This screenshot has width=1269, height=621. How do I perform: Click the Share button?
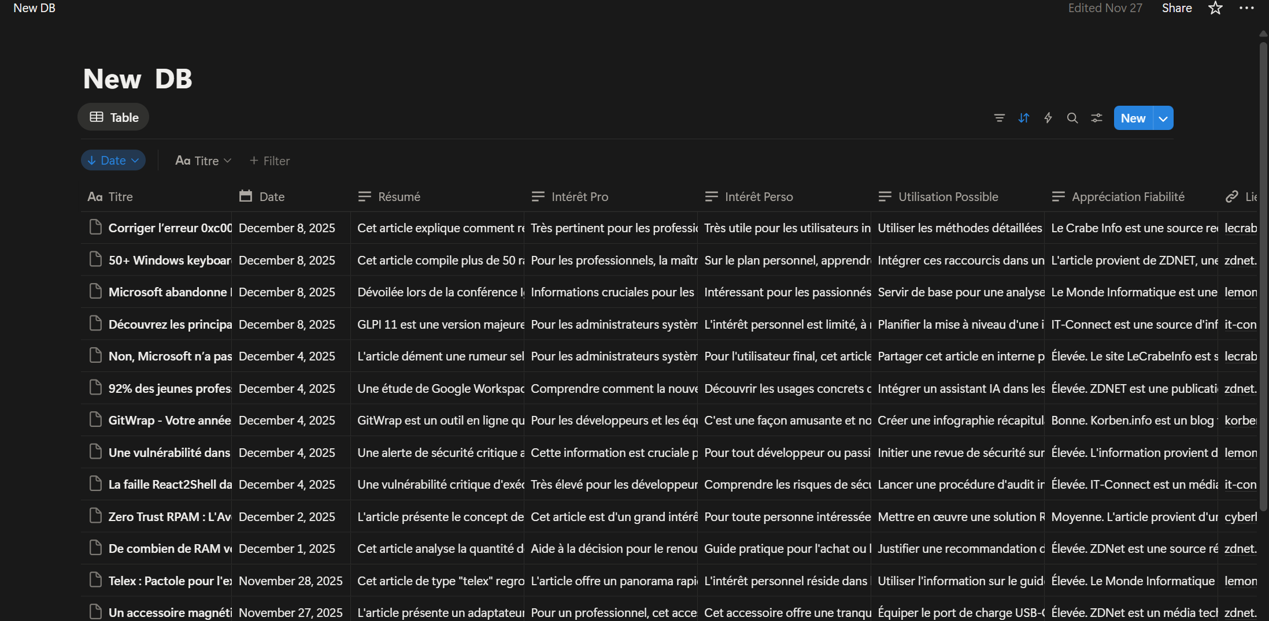tap(1176, 8)
